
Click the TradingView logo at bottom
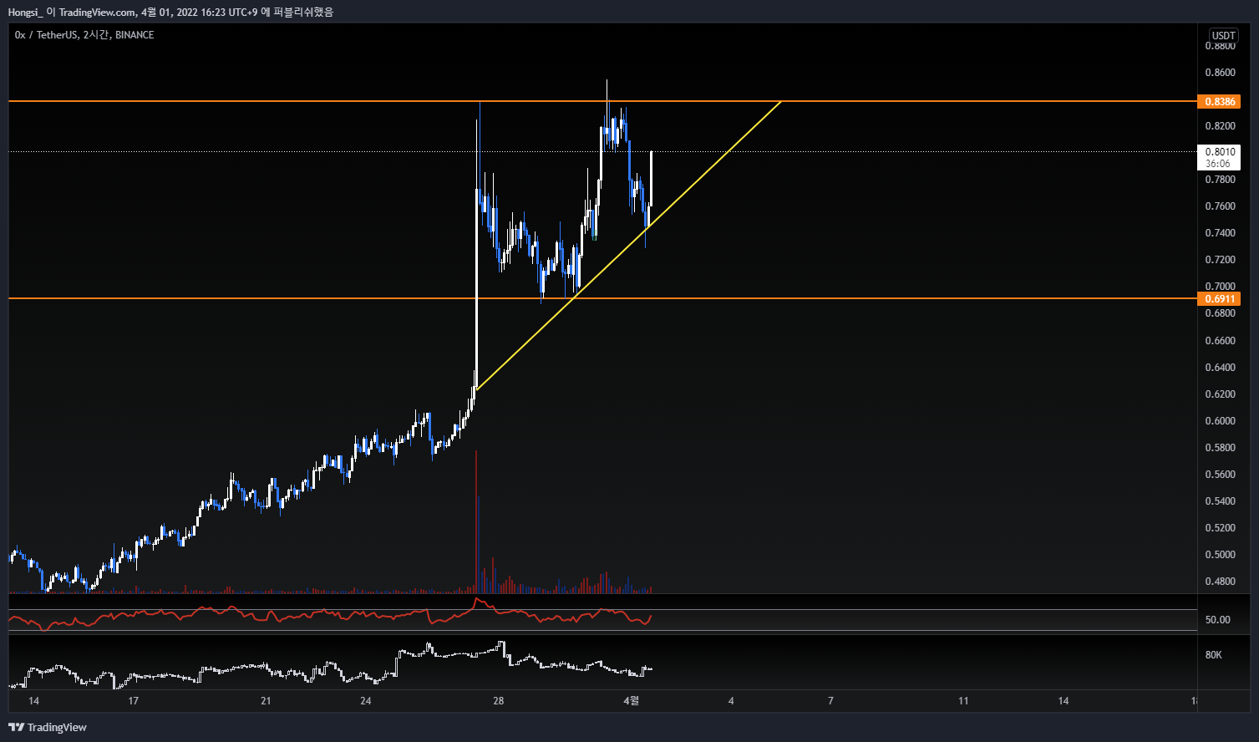(48, 727)
